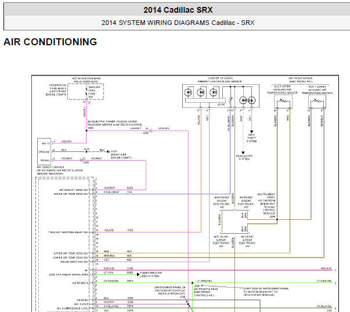
Task: Click the "(W/ FRONT & REAR ELECTRONIC A/C)" top note
Action: click(301, 80)
